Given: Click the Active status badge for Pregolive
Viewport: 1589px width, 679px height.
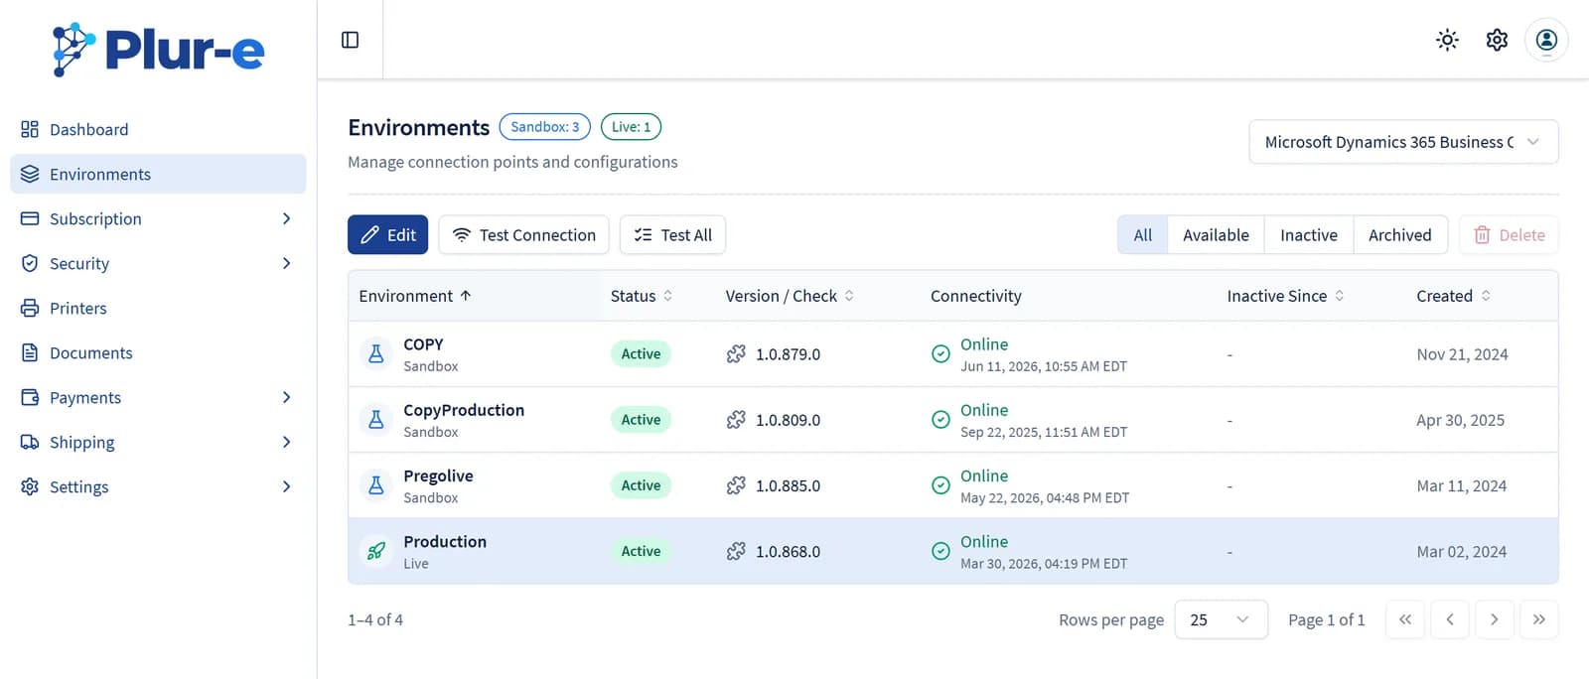Looking at the screenshot, I should coord(641,485).
